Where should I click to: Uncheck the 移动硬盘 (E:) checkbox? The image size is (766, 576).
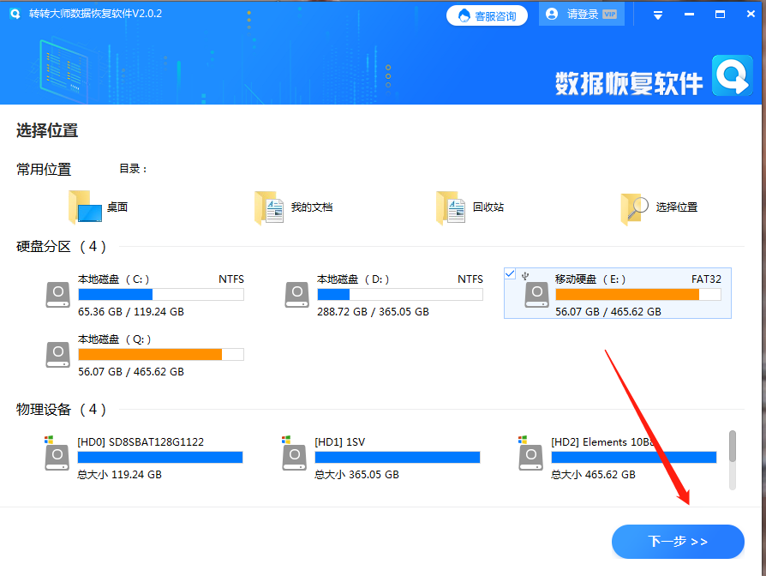click(x=511, y=273)
